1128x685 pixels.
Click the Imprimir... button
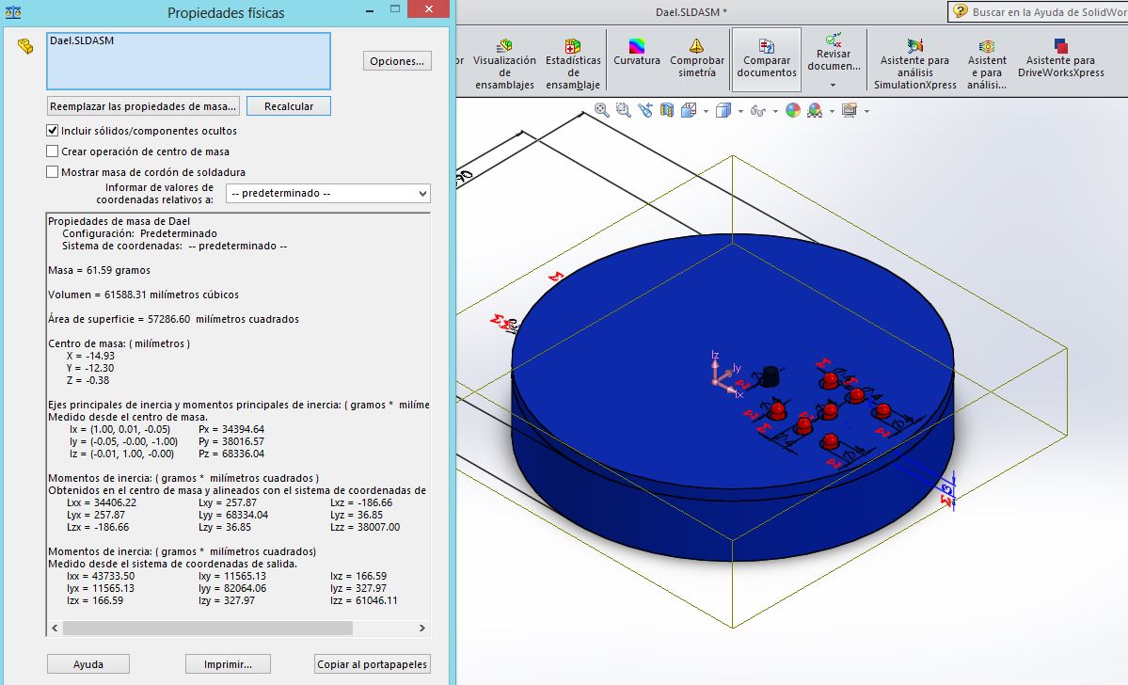228,664
